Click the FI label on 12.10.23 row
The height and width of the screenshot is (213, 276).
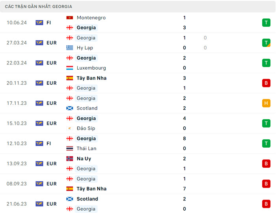(49, 144)
